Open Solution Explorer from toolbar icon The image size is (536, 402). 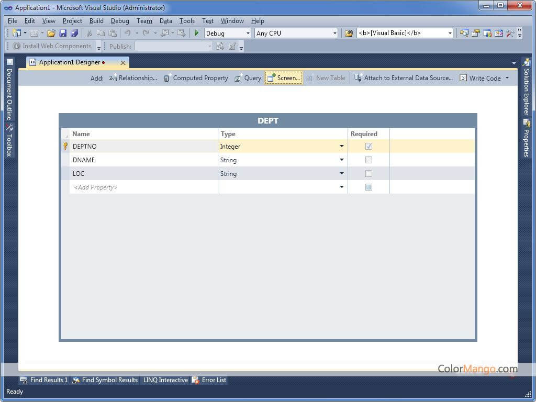(464, 33)
